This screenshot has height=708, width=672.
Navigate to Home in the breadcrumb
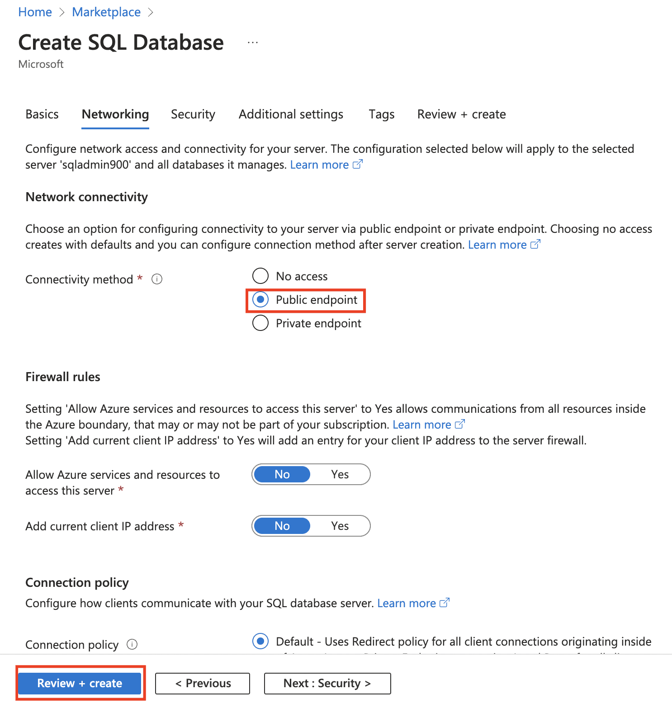tap(35, 12)
